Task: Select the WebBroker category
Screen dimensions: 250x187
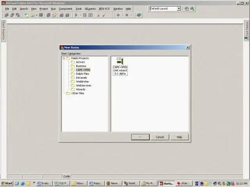Action: click(x=82, y=82)
